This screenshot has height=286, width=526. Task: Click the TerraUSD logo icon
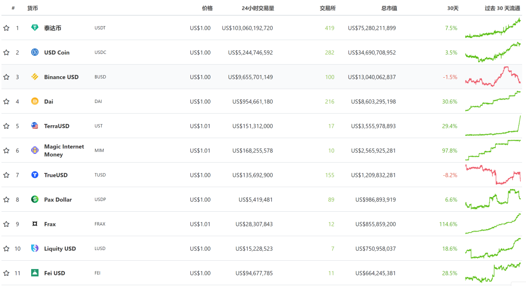(35, 126)
